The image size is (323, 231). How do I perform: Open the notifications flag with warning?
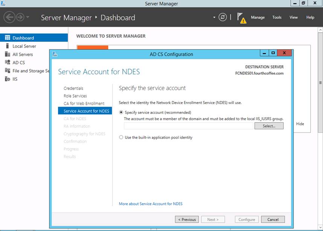point(241,18)
